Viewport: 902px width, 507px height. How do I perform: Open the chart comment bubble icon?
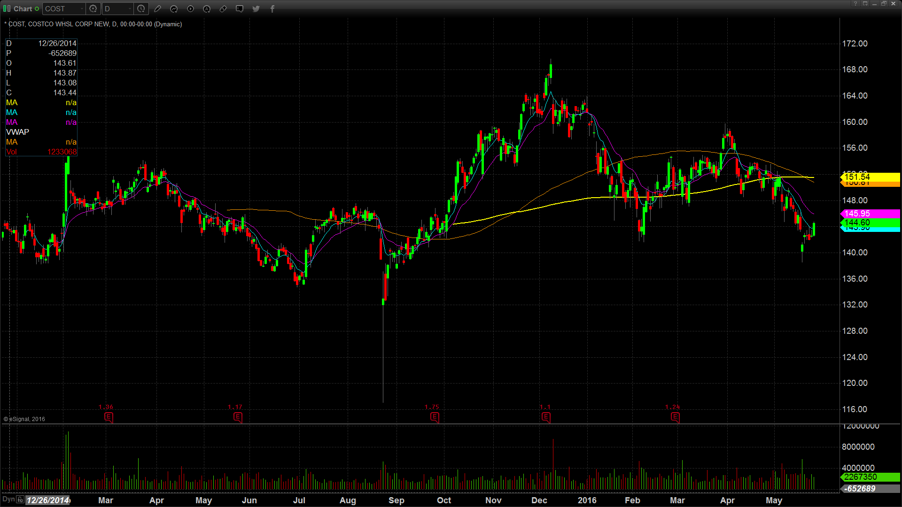pos(240,9)
